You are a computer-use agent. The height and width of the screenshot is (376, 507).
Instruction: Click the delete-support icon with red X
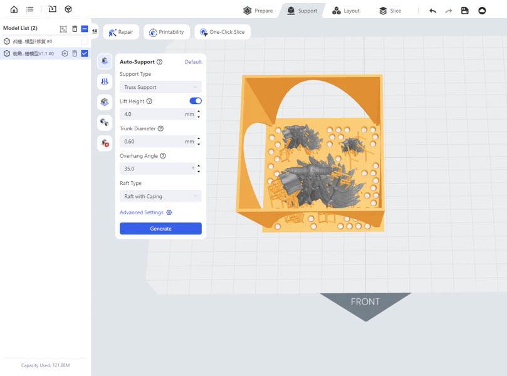click(105, 143)
